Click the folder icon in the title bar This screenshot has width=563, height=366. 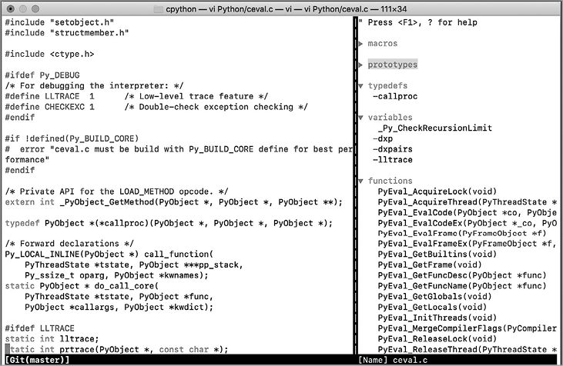(x=159, y=9)
